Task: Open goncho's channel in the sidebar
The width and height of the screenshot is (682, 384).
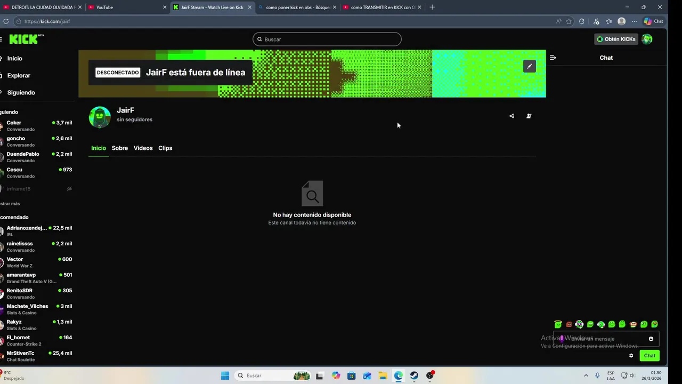Action: point(37,141)
